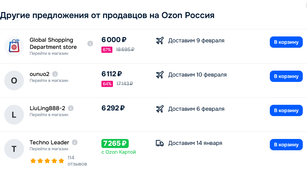Visit the LiuLing888-2 store link
Screen dimensions: 307x174
click(x=49, y=115)
